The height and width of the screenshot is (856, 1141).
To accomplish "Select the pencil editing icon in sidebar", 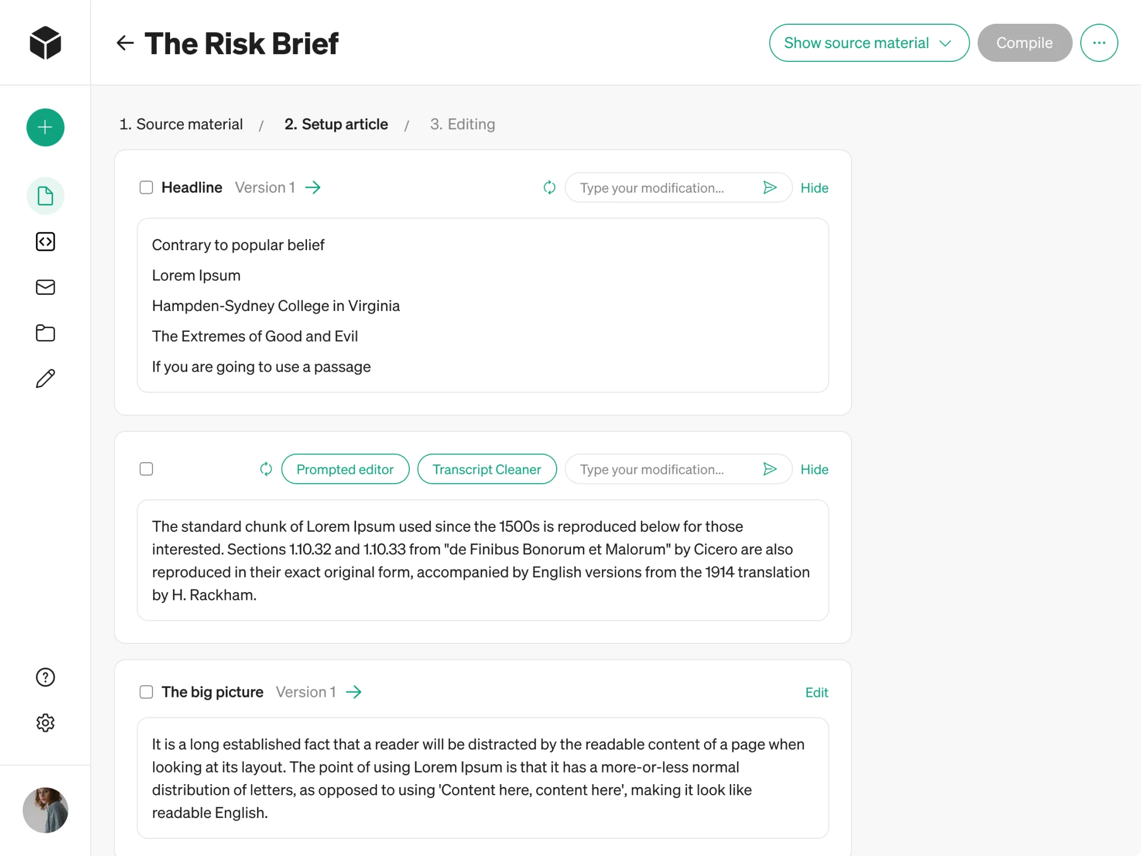I will 45,378.
